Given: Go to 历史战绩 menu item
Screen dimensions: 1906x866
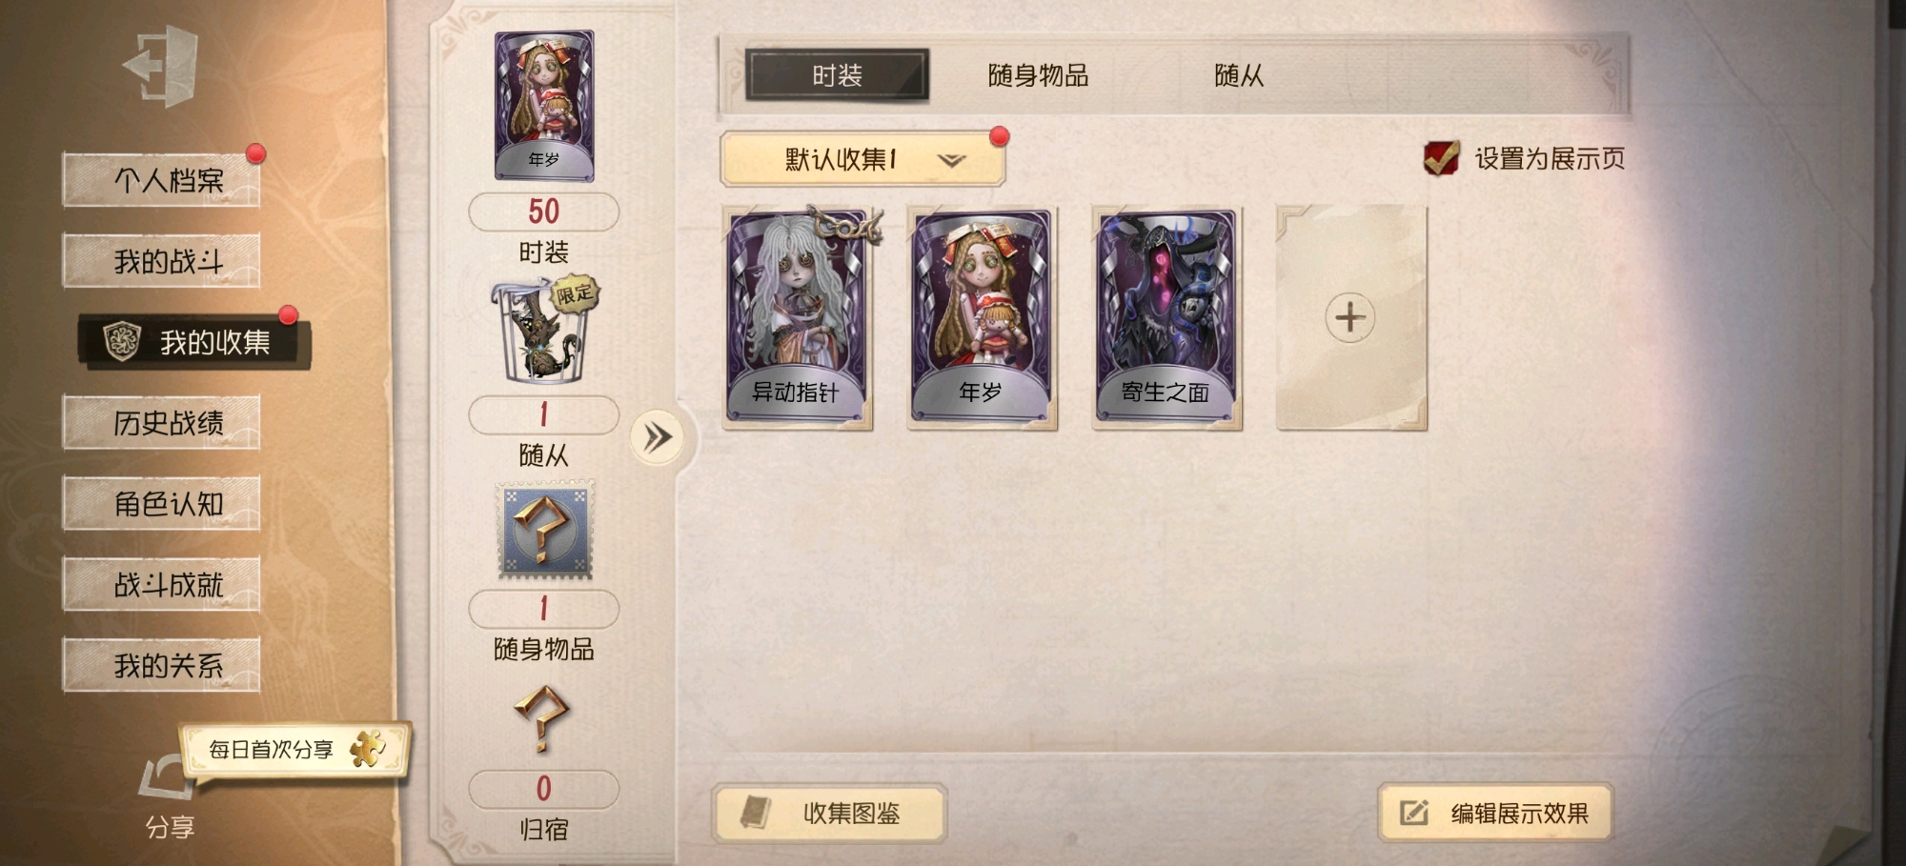Looking at the screenshot, I should pyautogui.click(x=161, y=422).
